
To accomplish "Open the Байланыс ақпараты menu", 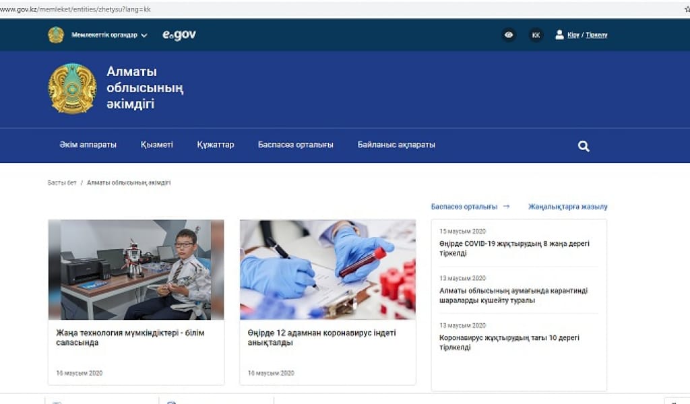I will (396, 144).
